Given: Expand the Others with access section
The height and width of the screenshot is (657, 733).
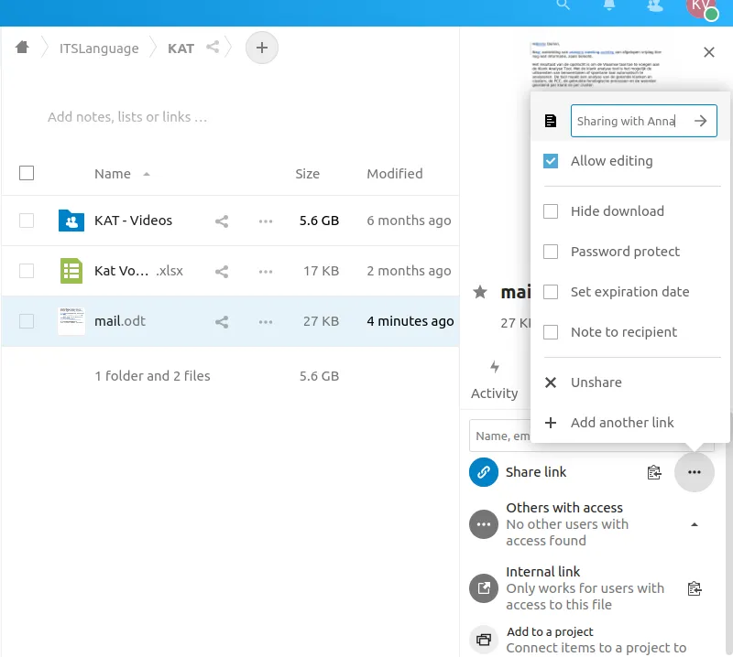Looking at the screenshot, I should click(694, 524).
